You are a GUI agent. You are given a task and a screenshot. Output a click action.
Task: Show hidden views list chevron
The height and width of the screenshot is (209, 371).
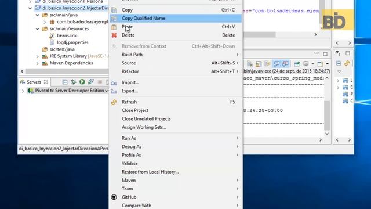point(337,53)
